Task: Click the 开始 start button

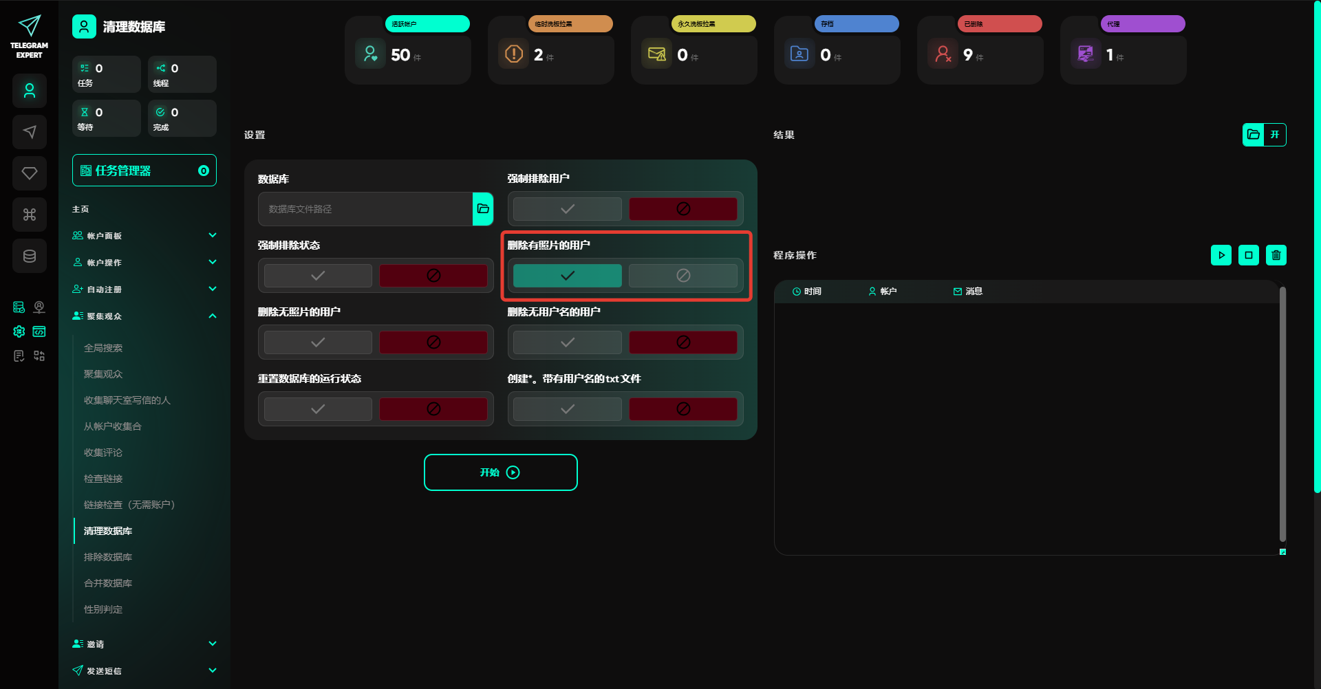Action: point(500,472)
